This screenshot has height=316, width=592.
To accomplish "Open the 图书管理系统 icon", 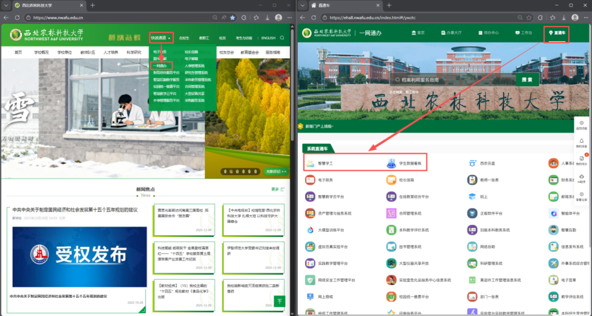I will (x=391, y=247).
